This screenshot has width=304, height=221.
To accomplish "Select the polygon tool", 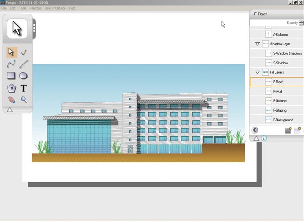I will (x=12, y=88).
